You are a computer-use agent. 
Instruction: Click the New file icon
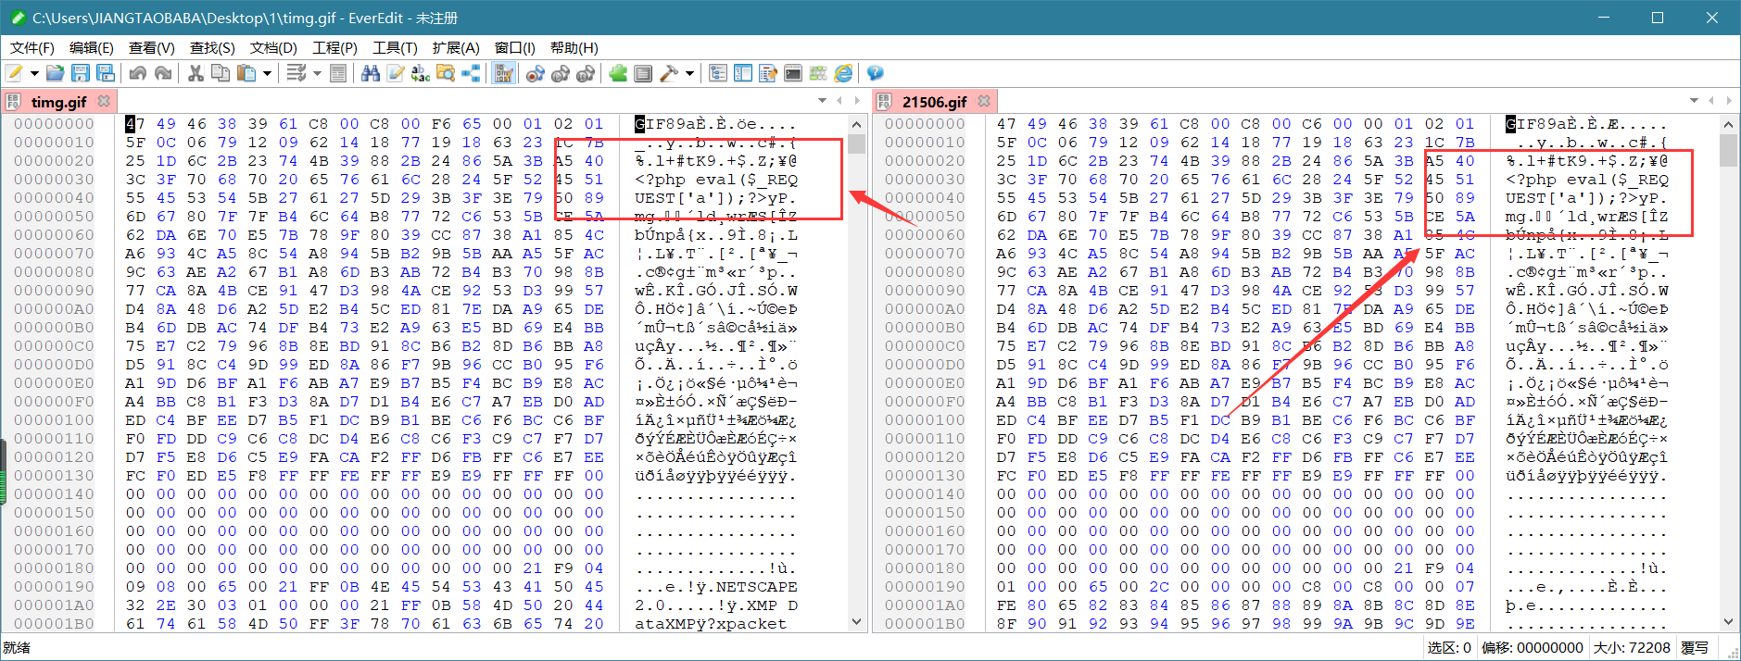click(x=15, y=73)
